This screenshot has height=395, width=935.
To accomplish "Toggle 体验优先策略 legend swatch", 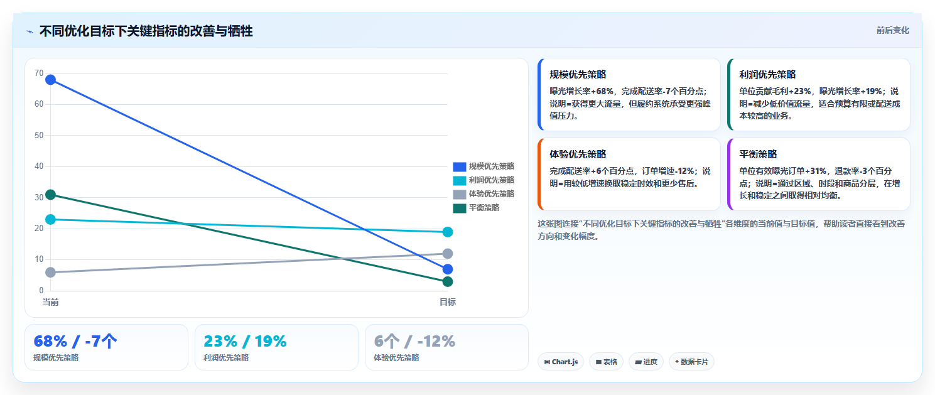I will tap(460, 194).
